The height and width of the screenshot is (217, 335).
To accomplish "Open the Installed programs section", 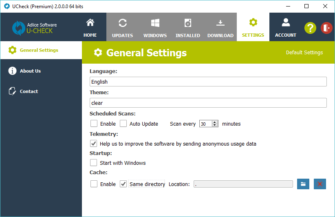I will point(187,27).
